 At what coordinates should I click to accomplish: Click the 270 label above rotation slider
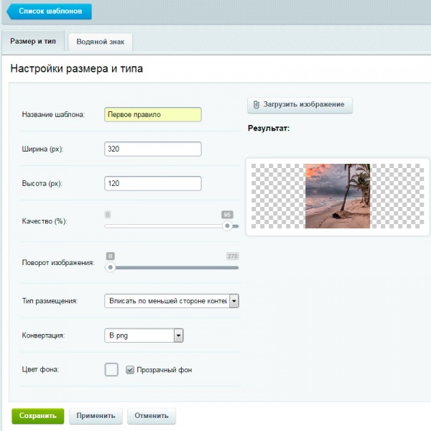click(233, 256)
